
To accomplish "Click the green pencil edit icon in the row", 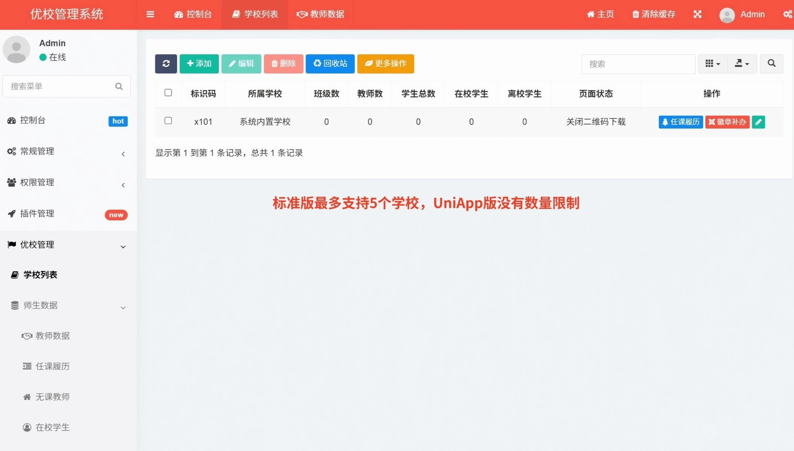I will click(758, 122).
